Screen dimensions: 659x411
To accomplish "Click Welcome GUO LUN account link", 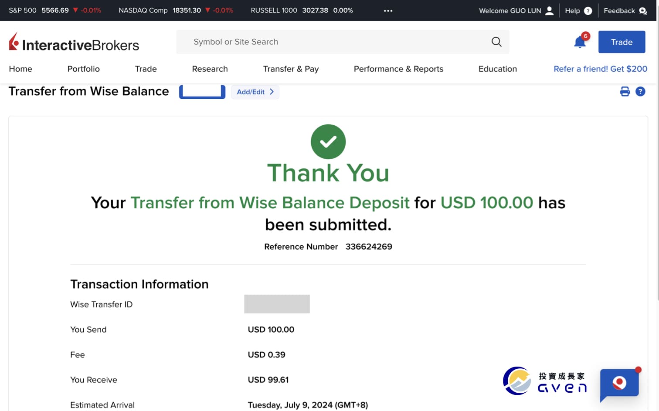I will click(510, 10).
